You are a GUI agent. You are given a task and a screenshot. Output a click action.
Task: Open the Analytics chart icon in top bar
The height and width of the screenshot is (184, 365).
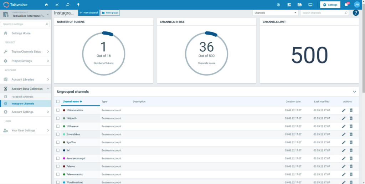[x=57, y=5]
